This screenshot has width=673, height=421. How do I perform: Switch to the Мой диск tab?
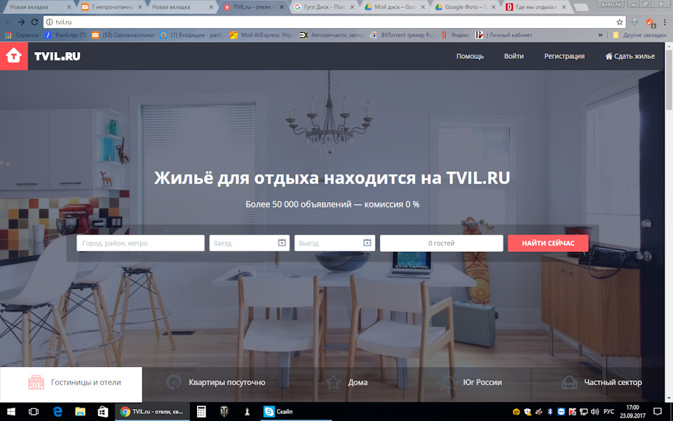[x=395, y=7]
